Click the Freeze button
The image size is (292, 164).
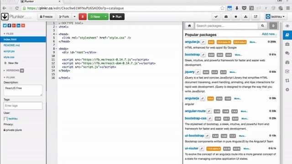pos(46,16)
